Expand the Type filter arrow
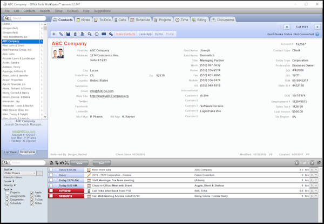 pos(11,189)
